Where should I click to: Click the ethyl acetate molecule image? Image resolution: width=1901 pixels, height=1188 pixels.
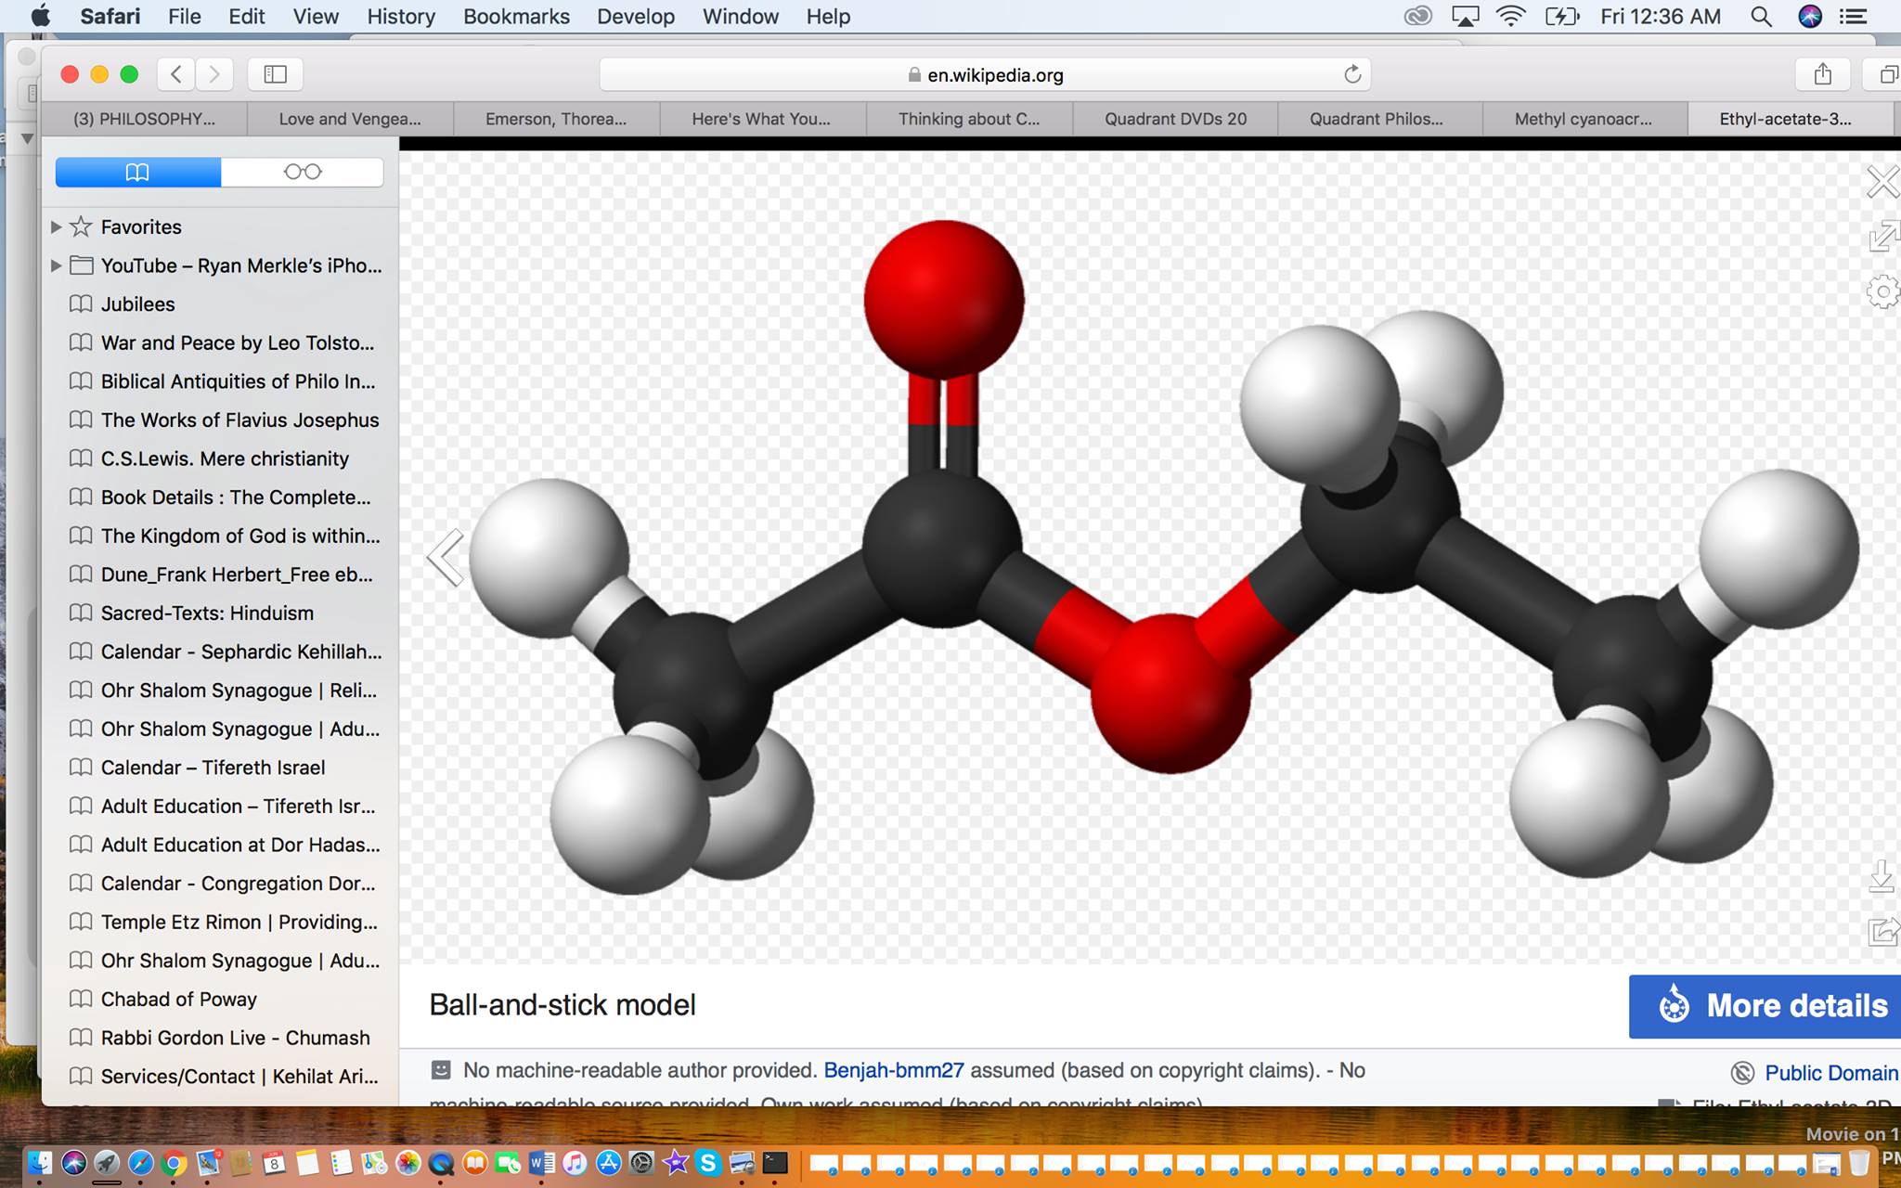tap(1164, 557)
